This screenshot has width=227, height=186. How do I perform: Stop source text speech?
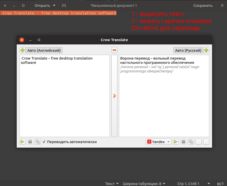click(30, 142)
